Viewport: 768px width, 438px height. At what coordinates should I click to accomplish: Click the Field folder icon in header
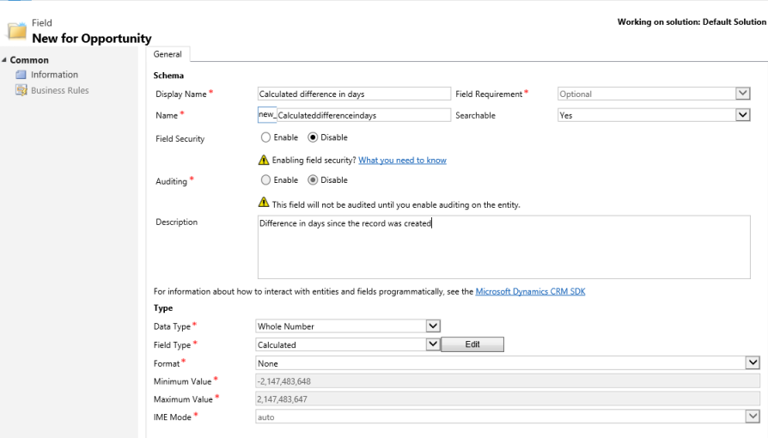pyautogui.click(x=16, y=30)
